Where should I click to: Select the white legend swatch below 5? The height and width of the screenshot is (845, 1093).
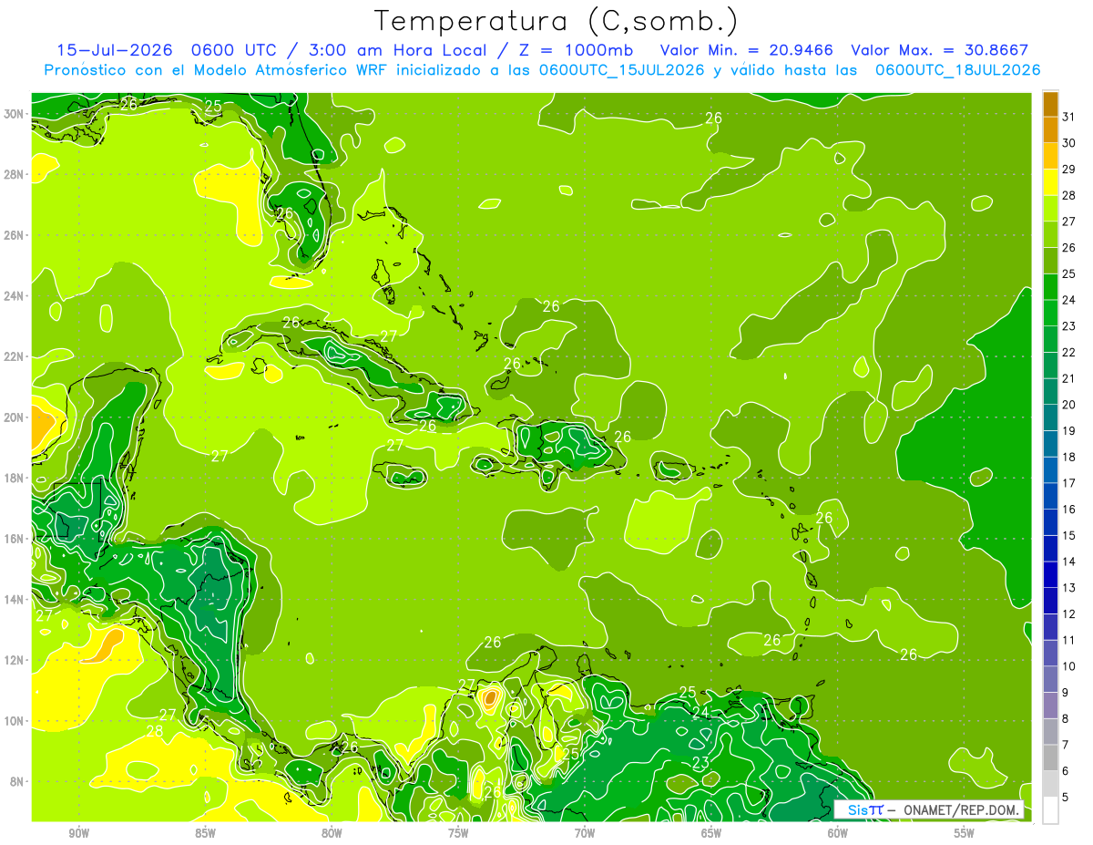pyautogui.click(x=1050, y=810)
